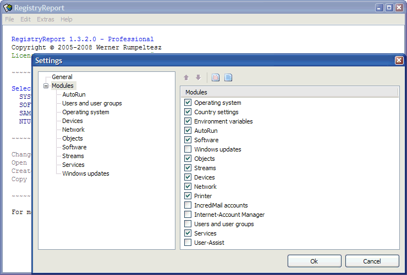Minimize the RegistryReport main window

point(380,8)
